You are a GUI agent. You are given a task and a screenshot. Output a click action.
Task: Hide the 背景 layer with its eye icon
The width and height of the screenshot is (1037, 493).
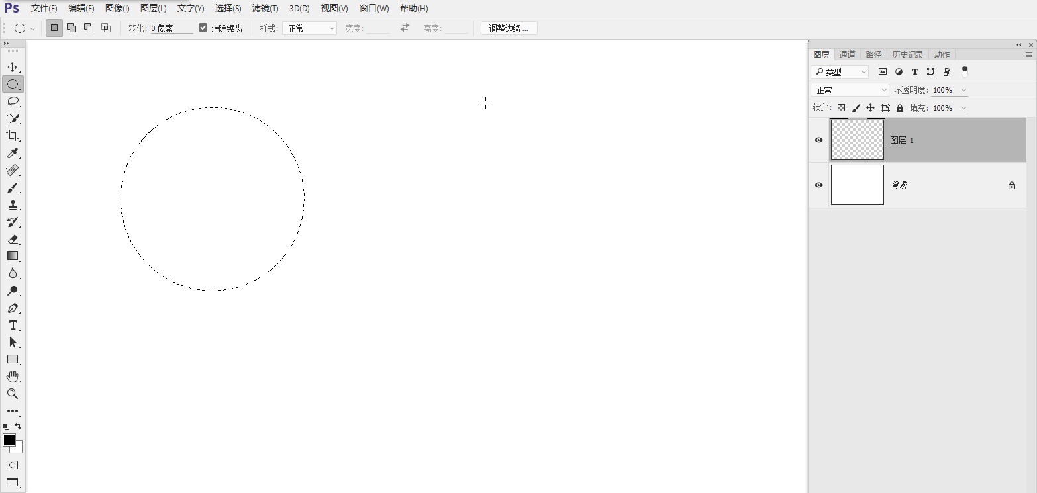(x=818, y=185)
